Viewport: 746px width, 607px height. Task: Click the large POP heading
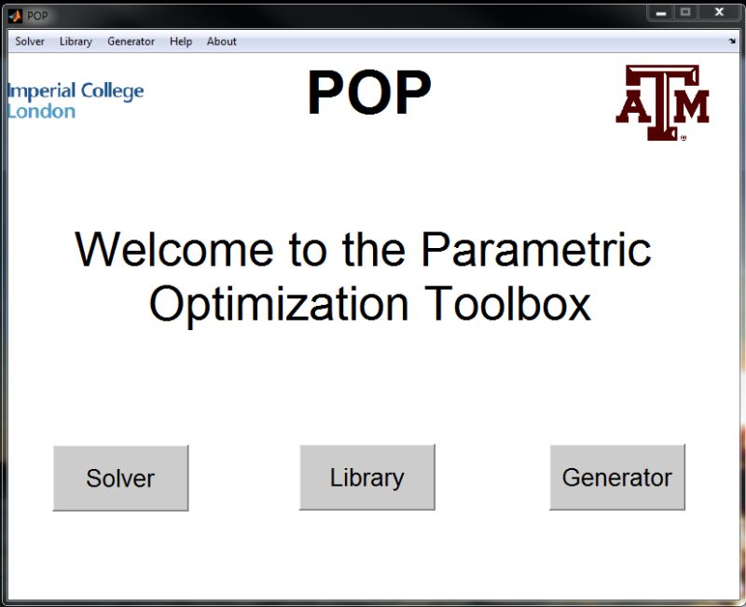(x=370, y=90)
